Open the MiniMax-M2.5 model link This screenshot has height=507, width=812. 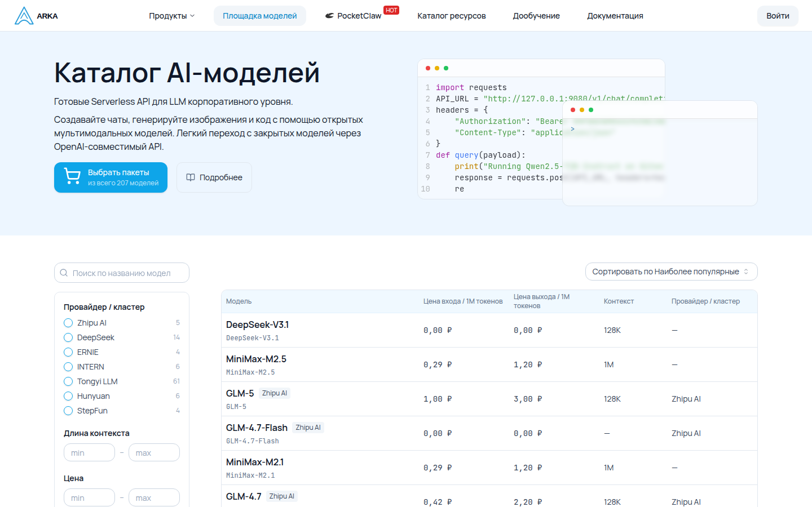coord(256,359)
